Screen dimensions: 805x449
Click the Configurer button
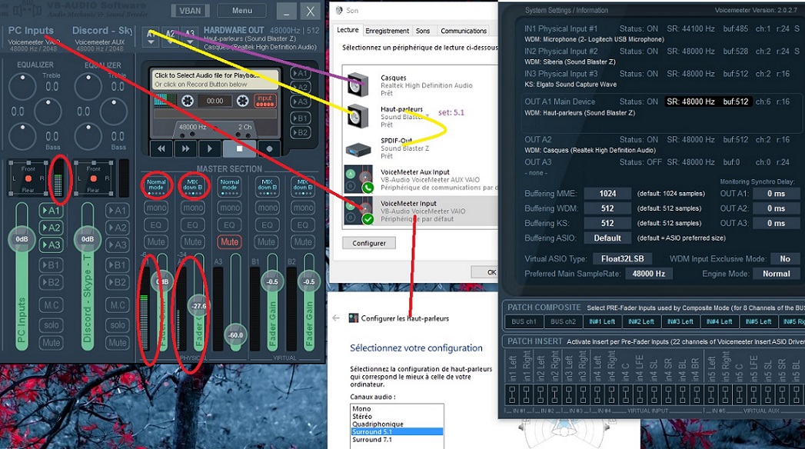pos(368,243)
